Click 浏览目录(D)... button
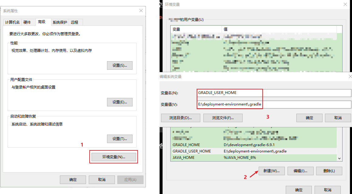 point(181,118)
